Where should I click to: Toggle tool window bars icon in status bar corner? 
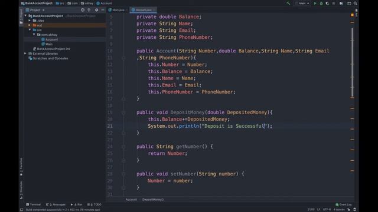pos(21,210)
